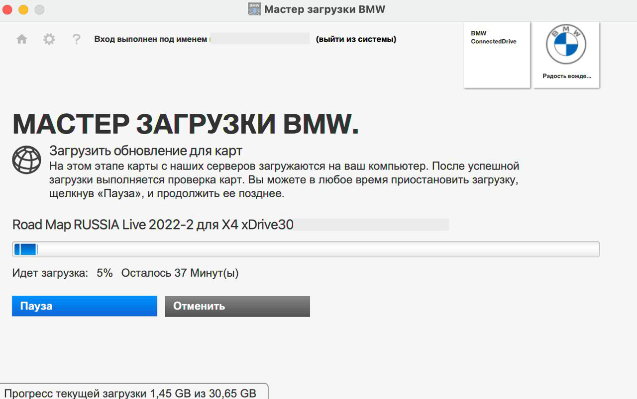Click "Осталось 37 Минут(ы)" remaining time
637x399 pixels.
click(x=180, y=273)
